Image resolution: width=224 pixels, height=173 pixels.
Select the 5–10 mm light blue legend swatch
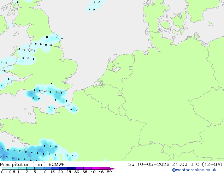39,168
